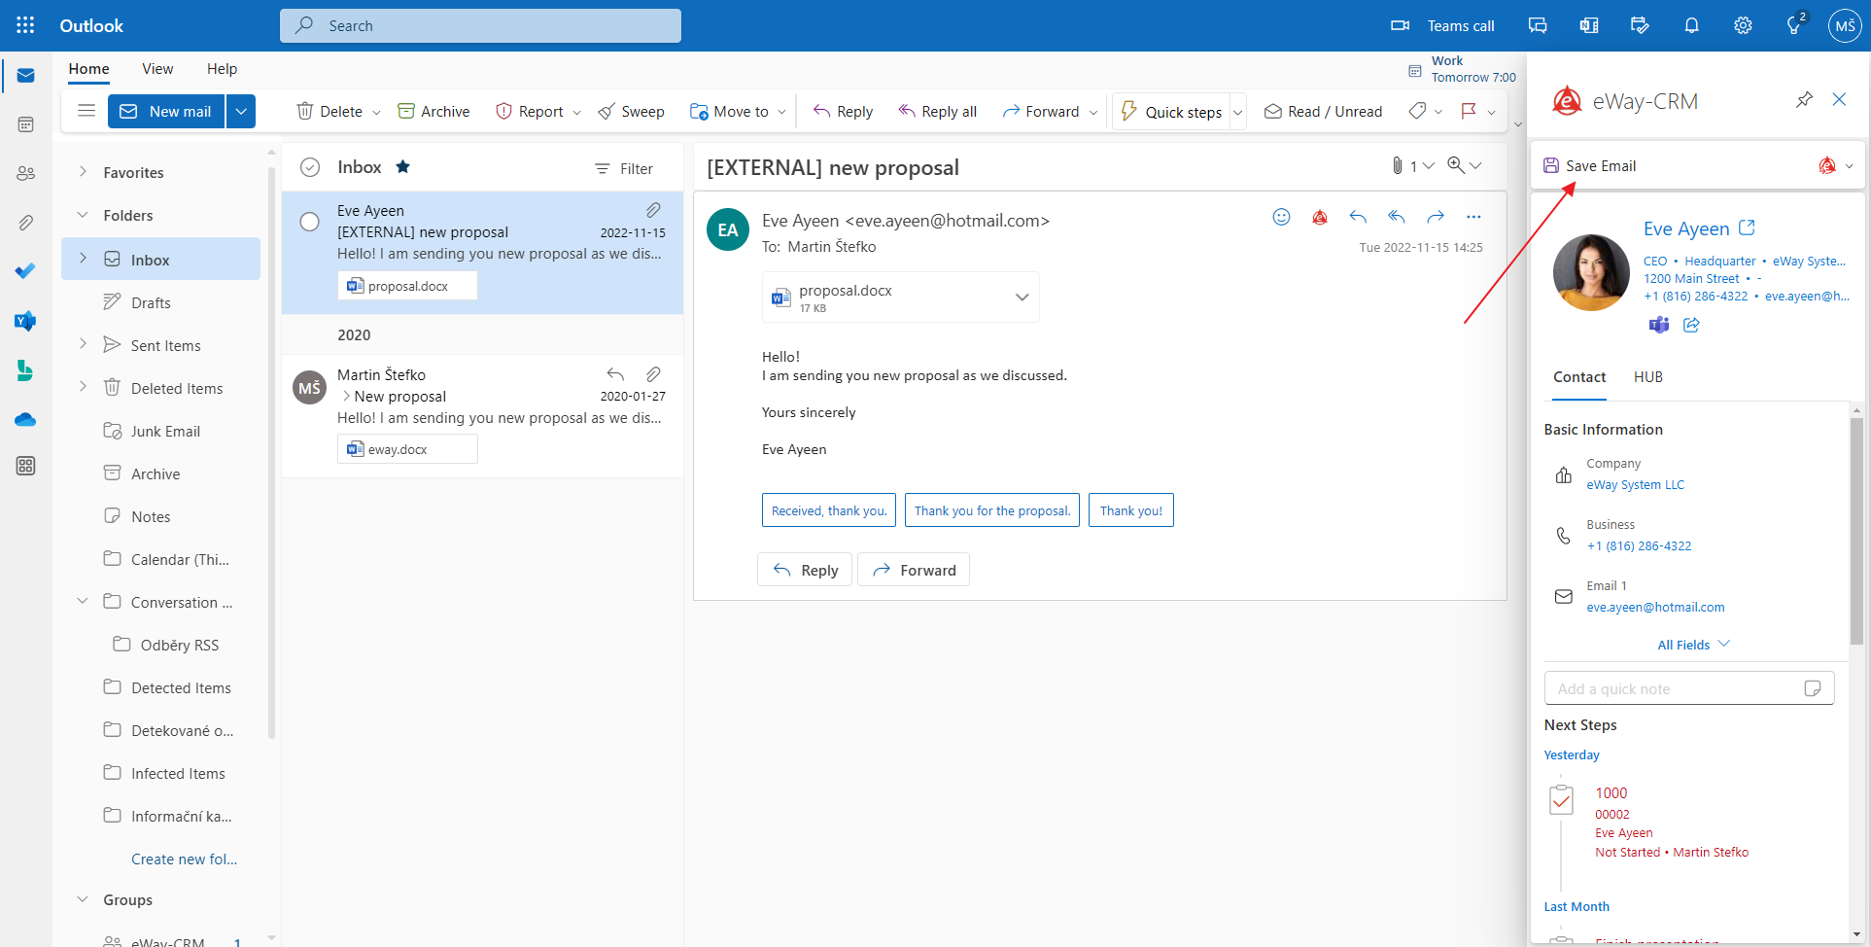Click Create new folder link
This screenshot has height=947, width=1871.
(x=184, y=859)
